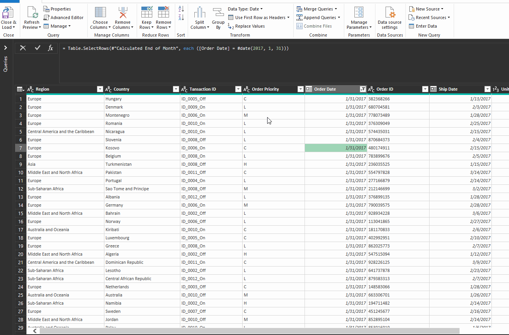Click the Hungary country cell

click(142, 99)
